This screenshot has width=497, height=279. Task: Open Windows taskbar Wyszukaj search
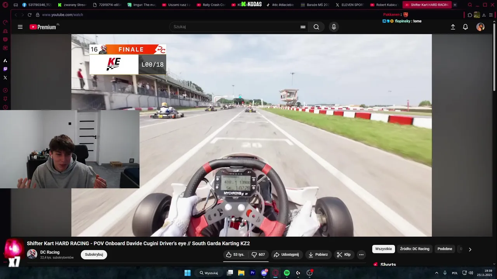[209, 273]
